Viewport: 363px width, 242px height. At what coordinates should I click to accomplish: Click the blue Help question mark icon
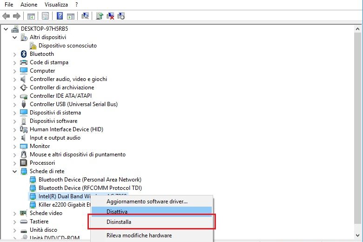pos(60,16)
